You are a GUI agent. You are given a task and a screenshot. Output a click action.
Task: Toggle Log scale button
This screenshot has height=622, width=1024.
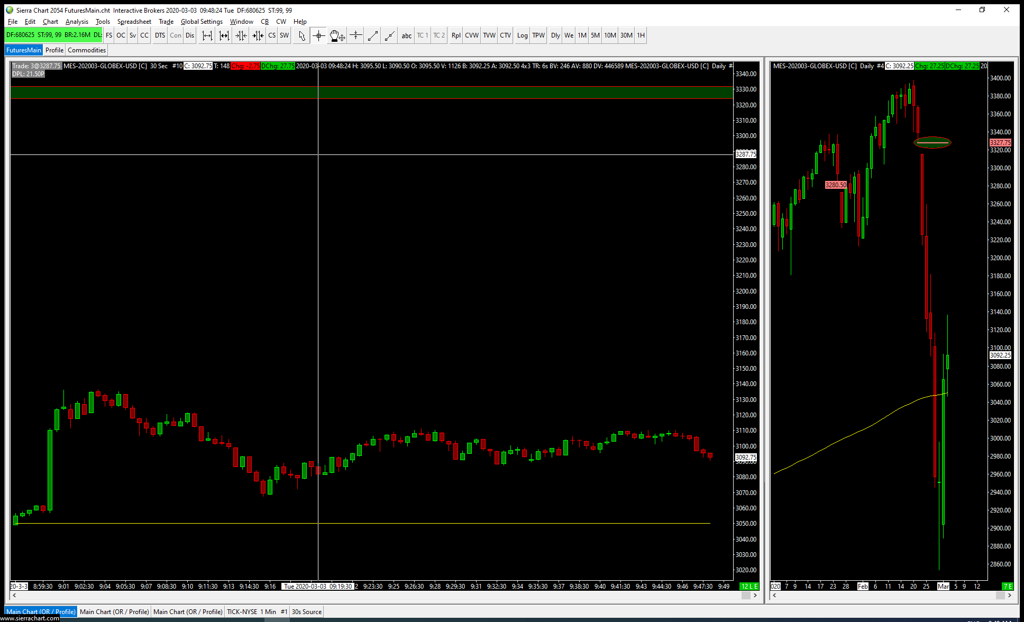522,35
